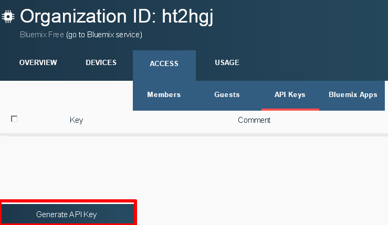The image size is (388, 225).
Task: Switch to the Bluemix Apps sub-tab
Action: (353, 95)
